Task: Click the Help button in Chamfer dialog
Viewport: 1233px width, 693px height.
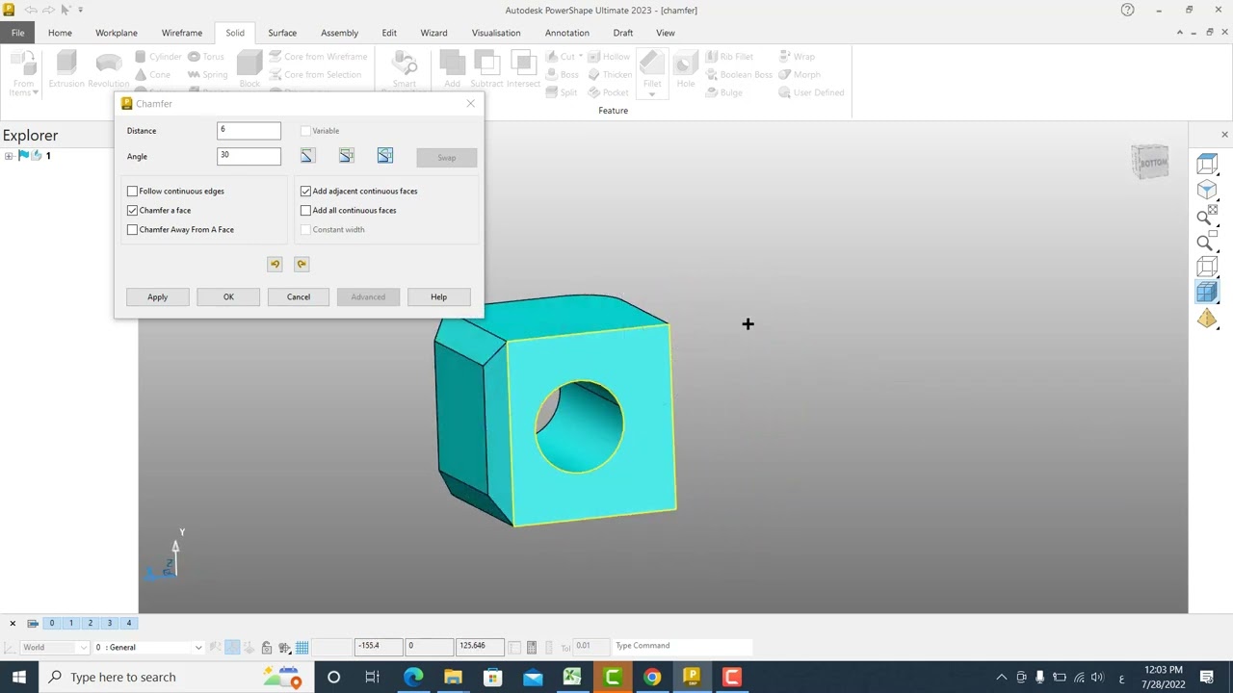Action: [x=438, y=296]
